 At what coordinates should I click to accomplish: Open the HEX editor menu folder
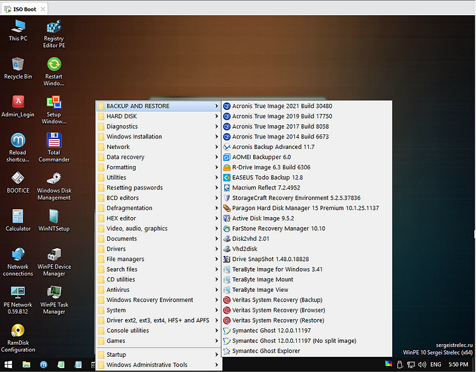tap(158, 218)
